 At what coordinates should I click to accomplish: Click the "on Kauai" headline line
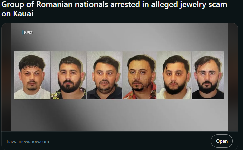coord(17,14)
